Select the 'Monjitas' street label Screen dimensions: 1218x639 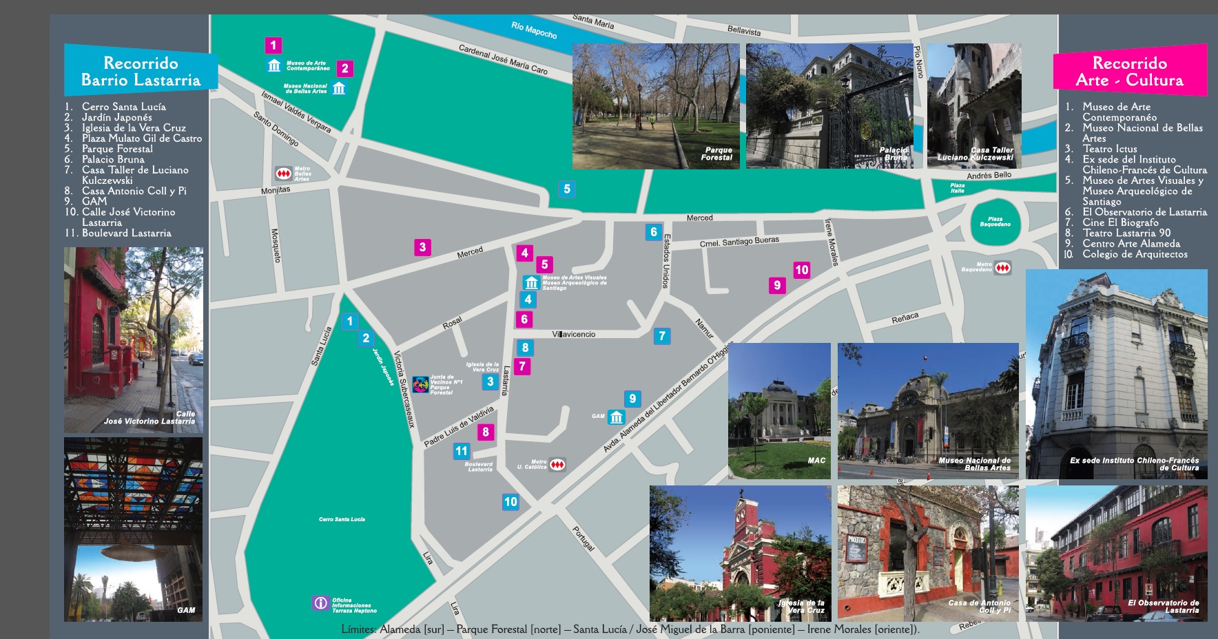coord(276,190)
